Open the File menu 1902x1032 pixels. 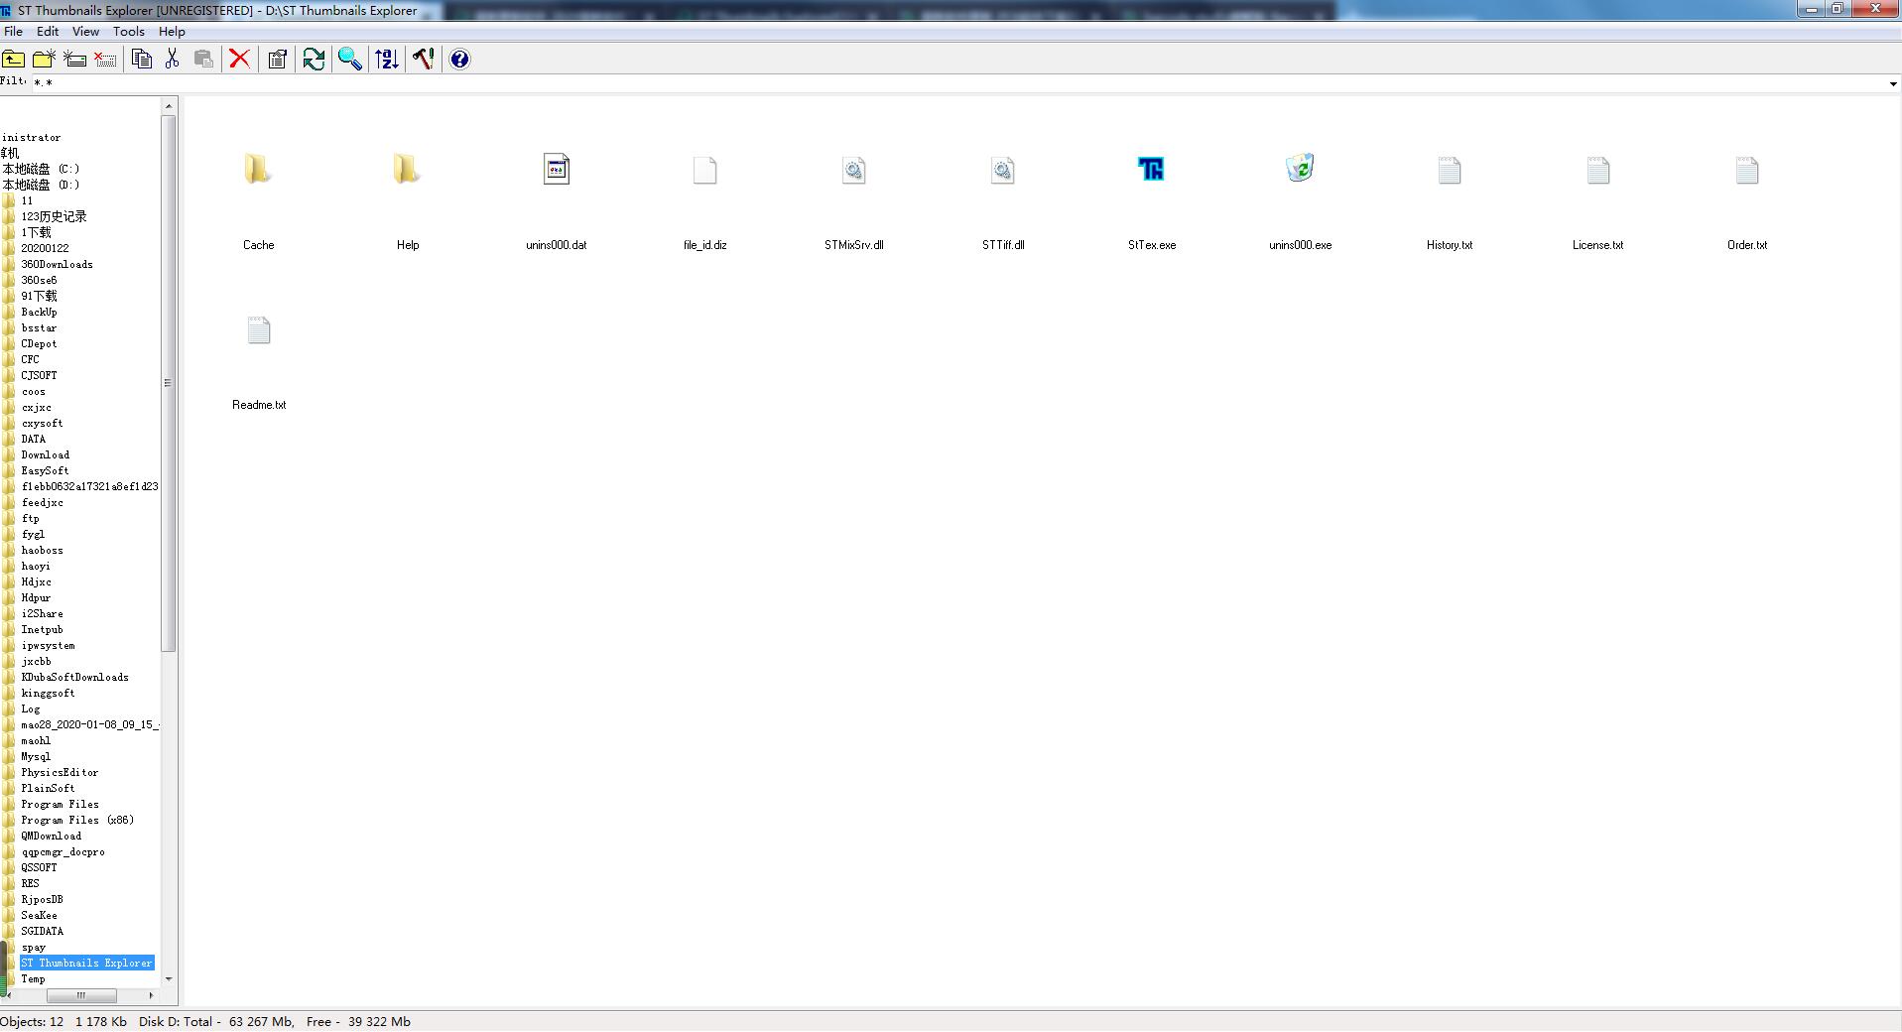(x=14, y=32)
